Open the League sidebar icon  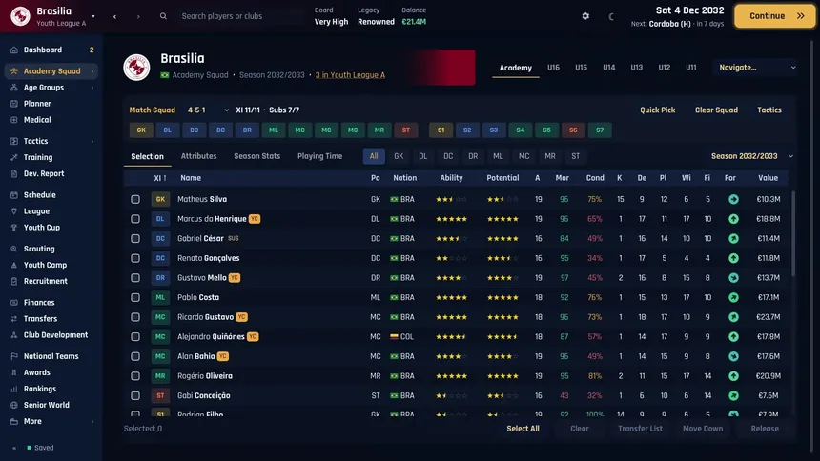click(x=14, y=211)
